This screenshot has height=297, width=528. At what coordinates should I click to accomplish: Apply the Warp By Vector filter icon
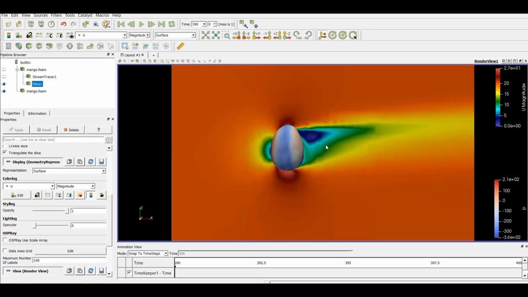(x=90, y=46)
